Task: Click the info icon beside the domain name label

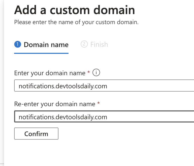Action: tap(96, 73)
